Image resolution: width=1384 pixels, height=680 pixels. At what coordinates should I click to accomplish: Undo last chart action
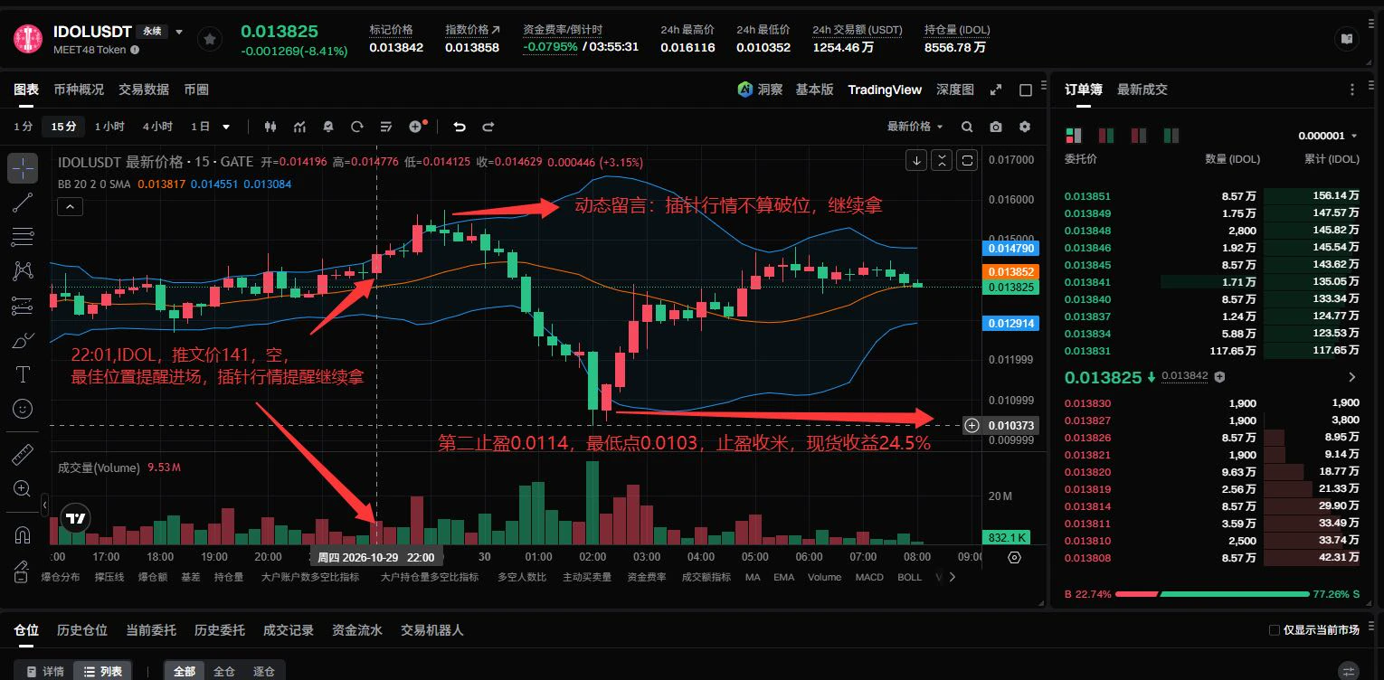coord(459,127)
